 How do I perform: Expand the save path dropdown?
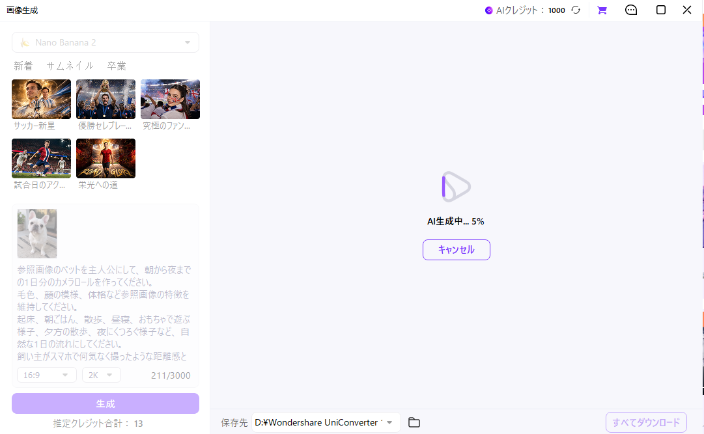pyautogui.click(x=389, y=422)
